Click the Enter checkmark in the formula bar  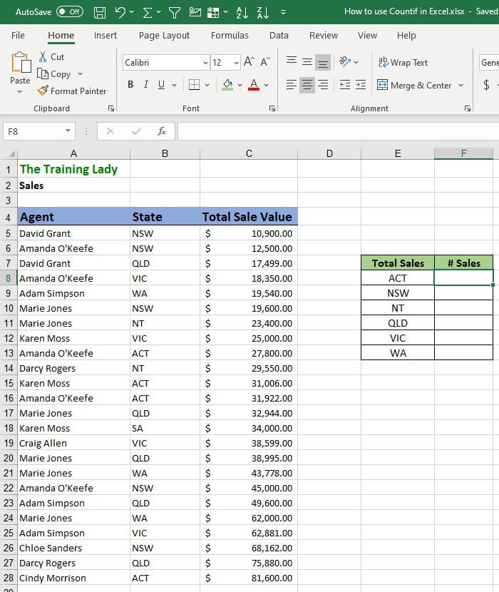click(x=136, y=131)
